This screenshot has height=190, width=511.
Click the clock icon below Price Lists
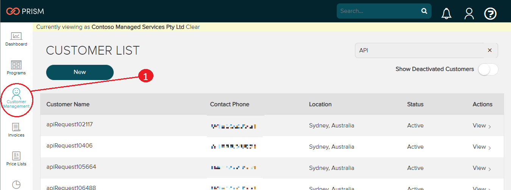click(16, 185)
